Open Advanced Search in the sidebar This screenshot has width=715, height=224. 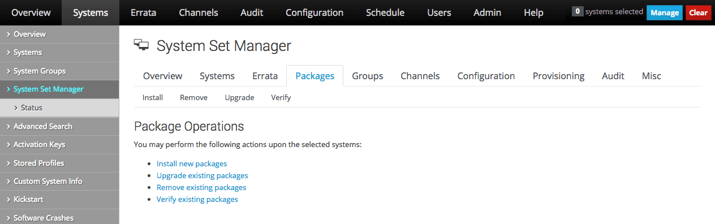tap(59, 126)
